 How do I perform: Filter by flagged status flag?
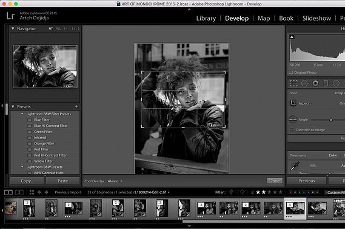231,192
